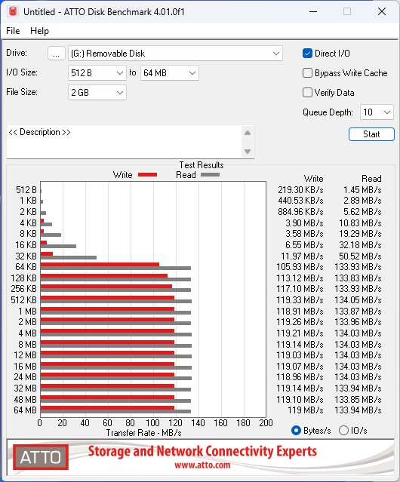Click inside the Description text box

click(125, 142)
